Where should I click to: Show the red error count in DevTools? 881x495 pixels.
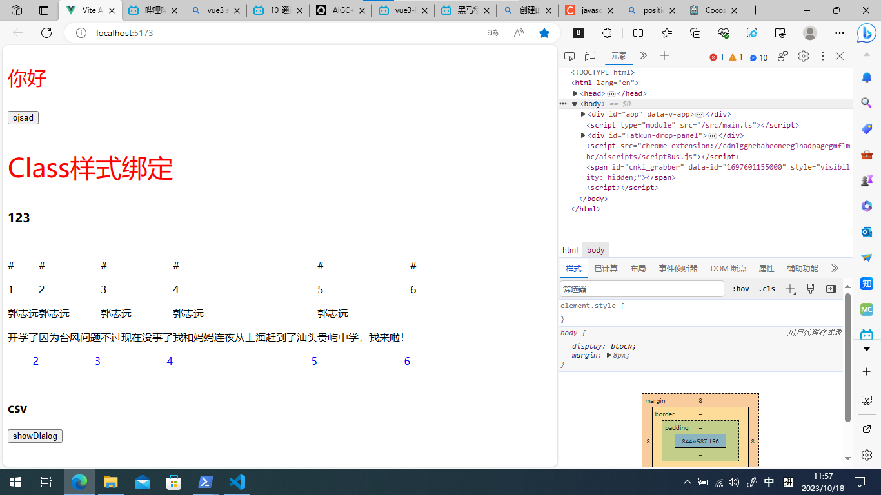(717, 57)
